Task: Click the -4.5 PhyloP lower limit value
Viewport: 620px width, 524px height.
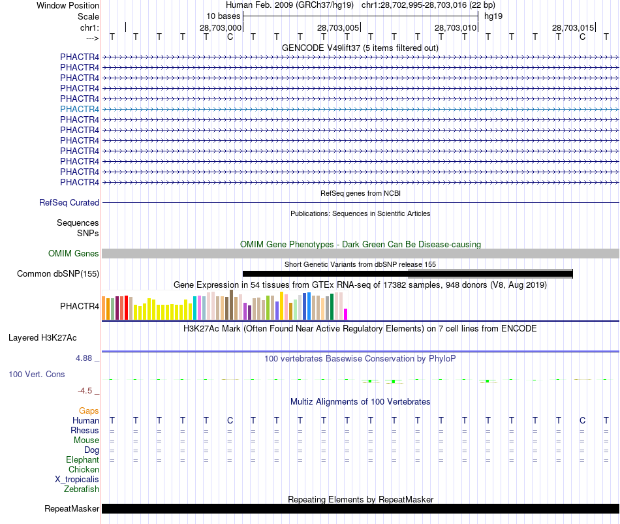Action: 85,391
